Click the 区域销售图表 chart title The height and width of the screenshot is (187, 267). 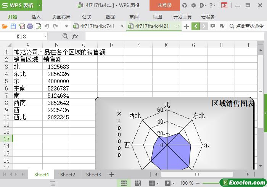click(x=232, y=103)
